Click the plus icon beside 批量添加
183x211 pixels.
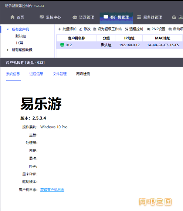click(60, 29)
